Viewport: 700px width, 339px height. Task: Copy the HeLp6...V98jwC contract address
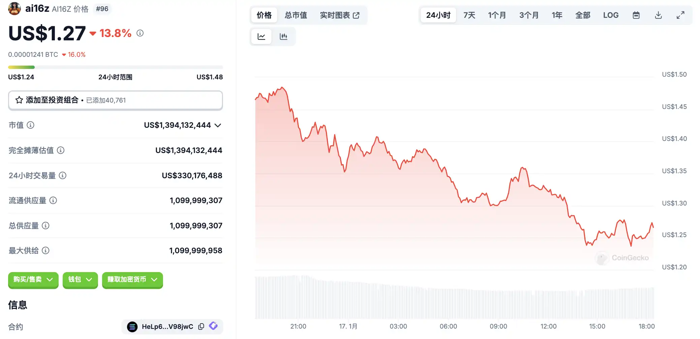coord(201,327)
